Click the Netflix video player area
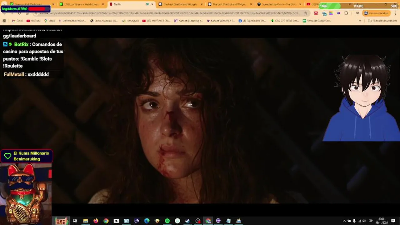The width and height of the screenshot is (400, 225). click(200, 120)
